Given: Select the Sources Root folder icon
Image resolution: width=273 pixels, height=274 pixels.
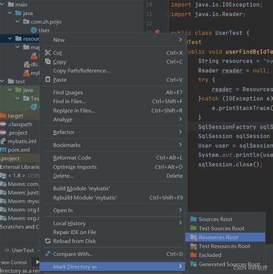Looking at the screenshot, I should 194,219.
